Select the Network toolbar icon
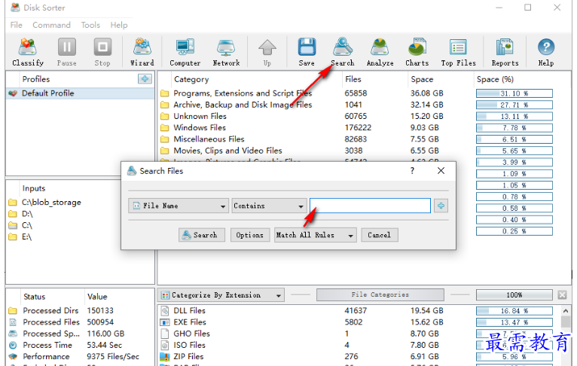Screen dimensions: 577x366 [x=226, y=52]
